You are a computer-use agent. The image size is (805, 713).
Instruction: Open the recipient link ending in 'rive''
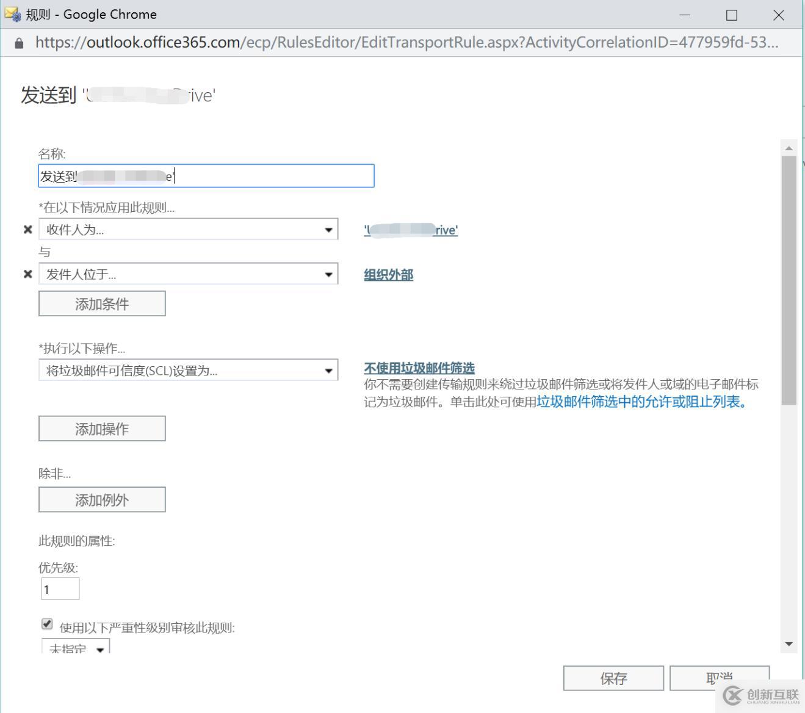tap(411, 230)
